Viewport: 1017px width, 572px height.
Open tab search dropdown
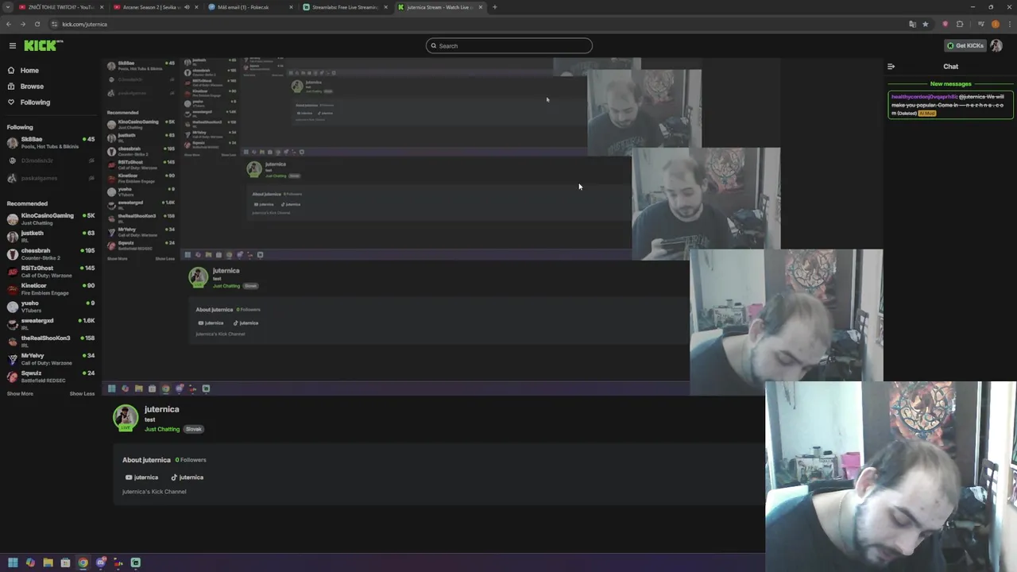pyautogui.click(x=6, y=7)
